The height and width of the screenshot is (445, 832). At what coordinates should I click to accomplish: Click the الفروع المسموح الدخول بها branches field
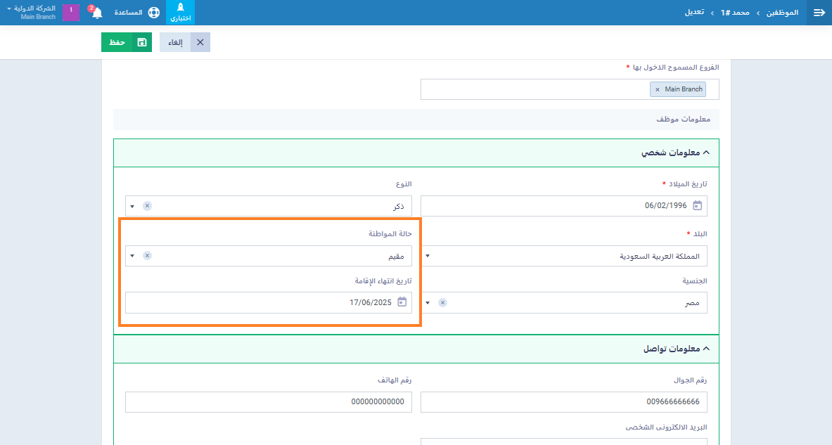coord(570,89)
